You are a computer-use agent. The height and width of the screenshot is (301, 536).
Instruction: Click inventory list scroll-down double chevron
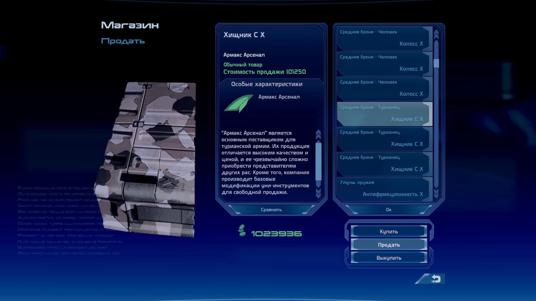[436, 193]
